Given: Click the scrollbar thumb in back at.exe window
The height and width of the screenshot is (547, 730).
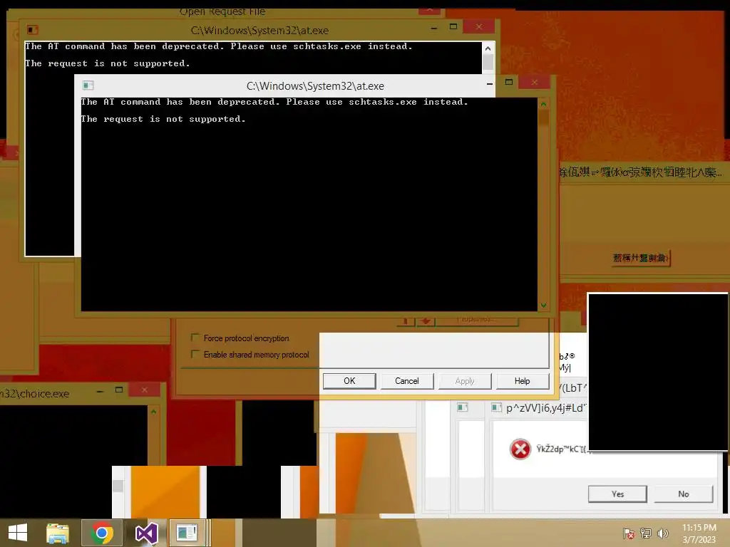Looking at the screenshot, I should click(488, 63).
